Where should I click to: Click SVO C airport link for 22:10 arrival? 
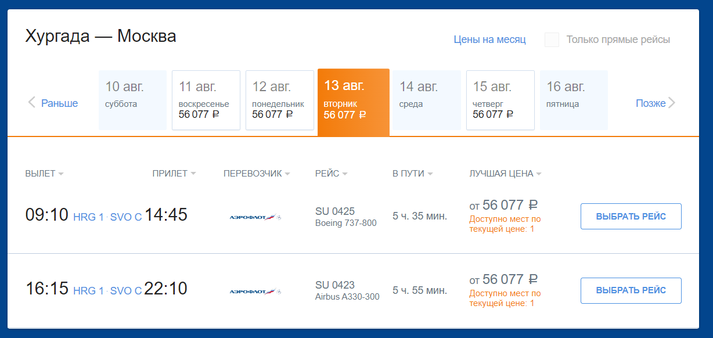pos(126,291)
